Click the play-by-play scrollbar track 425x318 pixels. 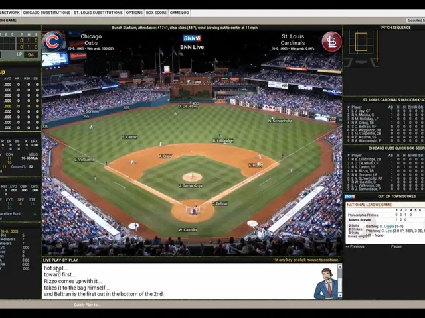pyautogui.click(x=339, y=281)
